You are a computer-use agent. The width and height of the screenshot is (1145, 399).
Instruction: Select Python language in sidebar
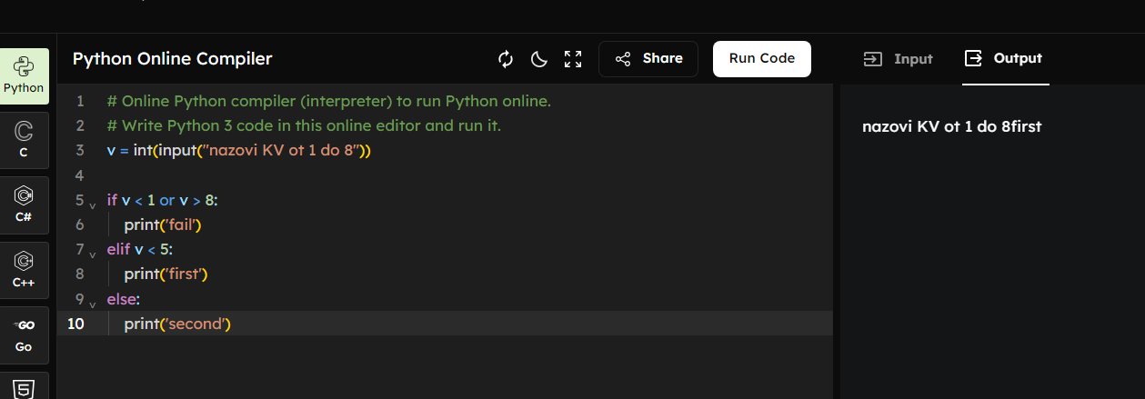(x=24, y=76)
